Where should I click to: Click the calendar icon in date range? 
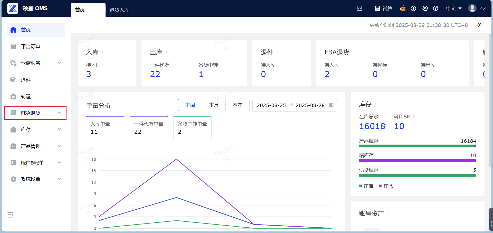331,105
